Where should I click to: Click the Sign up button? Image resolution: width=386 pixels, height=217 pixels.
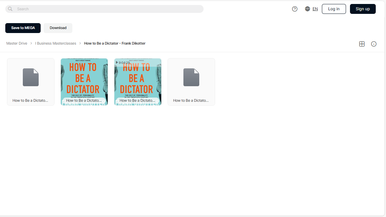click(363, 9)
